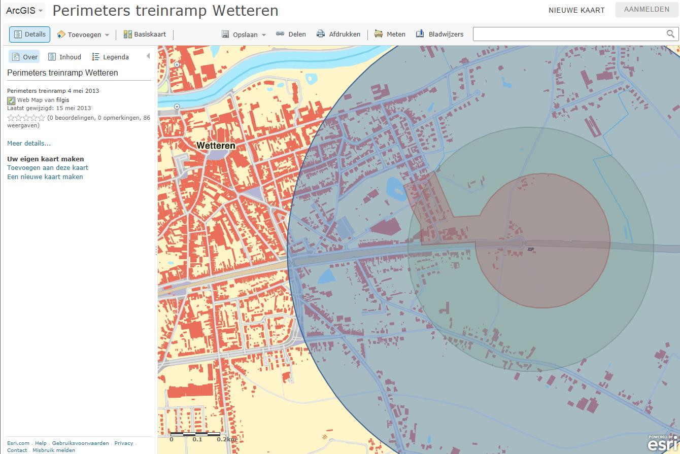Click Toevoegen aan deze kaart link
680x454 pixels.
[x=48, y=168]
